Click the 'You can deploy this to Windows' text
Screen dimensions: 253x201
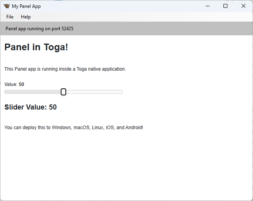click(x=74, y=128)
